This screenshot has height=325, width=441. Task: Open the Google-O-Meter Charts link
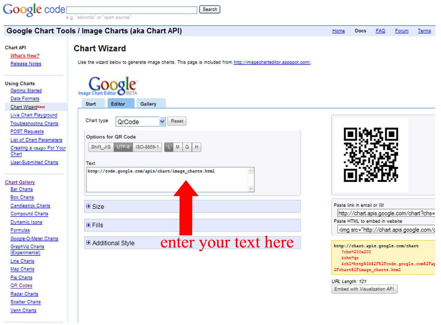(34, 239)
